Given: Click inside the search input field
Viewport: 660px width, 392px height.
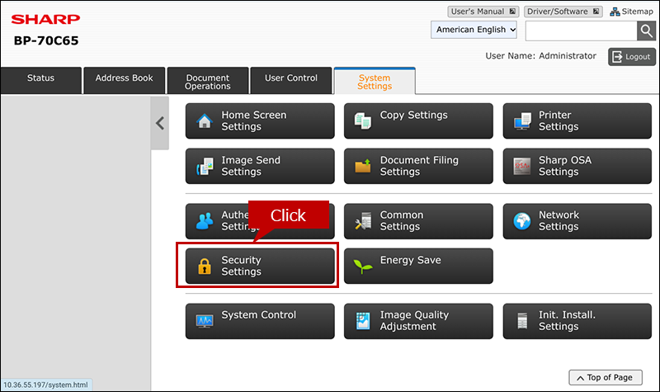Looking at the screenshot, I should pyautogui.click(x=582, y=31).
